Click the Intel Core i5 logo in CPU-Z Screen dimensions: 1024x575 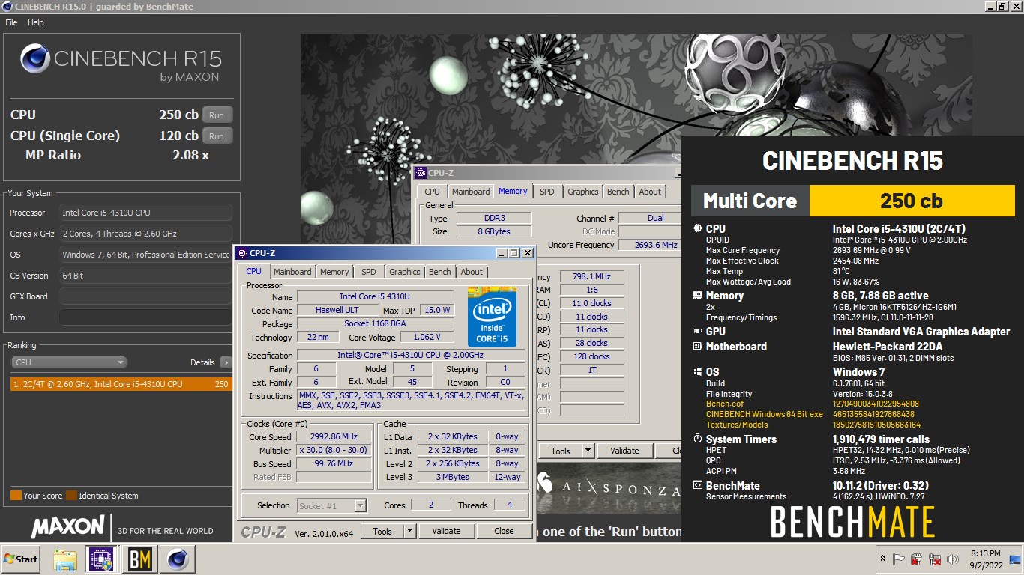492,316
